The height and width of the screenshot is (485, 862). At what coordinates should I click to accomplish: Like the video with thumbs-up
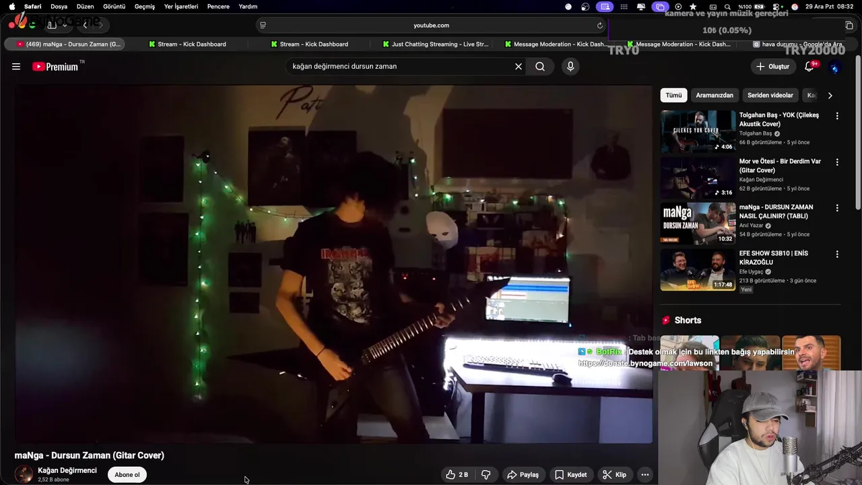coord(457,475)
